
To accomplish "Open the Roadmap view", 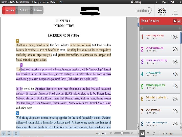I will [x=136, y=2].
